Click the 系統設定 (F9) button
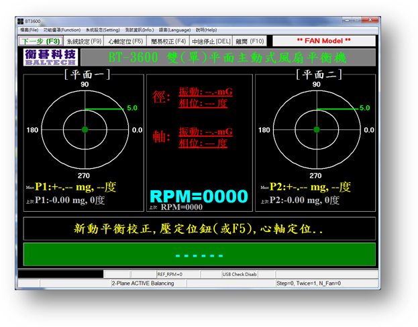This screenshot has width=418, height=327. 84,42
